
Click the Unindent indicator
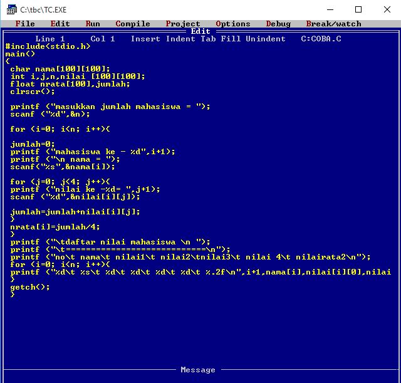[266, 39]
